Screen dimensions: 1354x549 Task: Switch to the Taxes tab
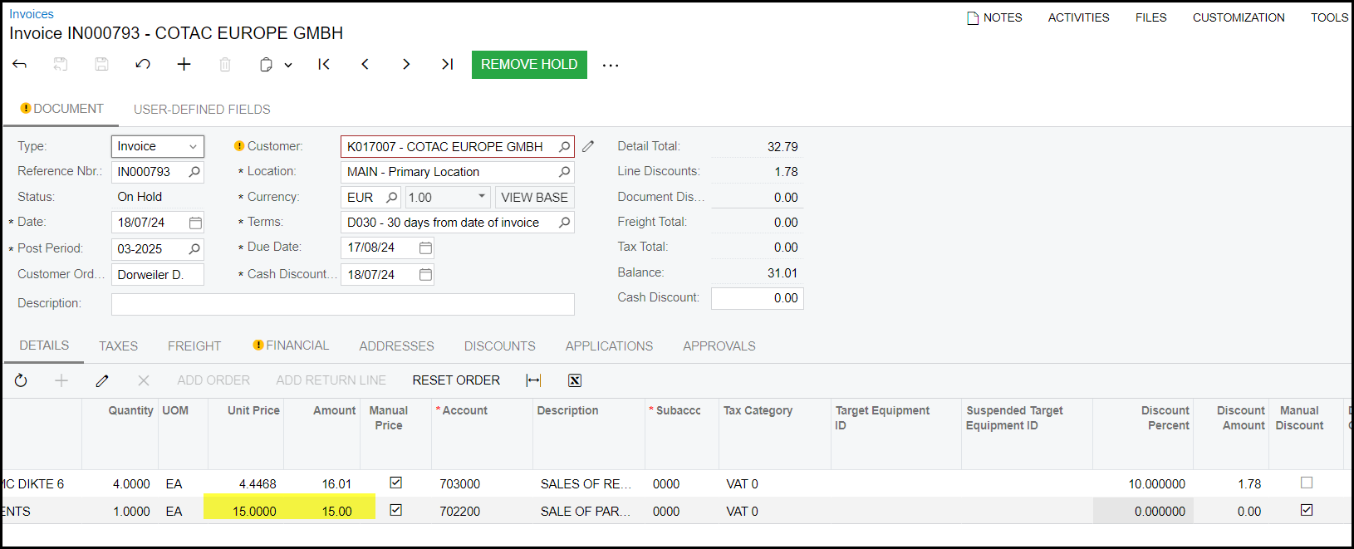(x=118, y=346)
